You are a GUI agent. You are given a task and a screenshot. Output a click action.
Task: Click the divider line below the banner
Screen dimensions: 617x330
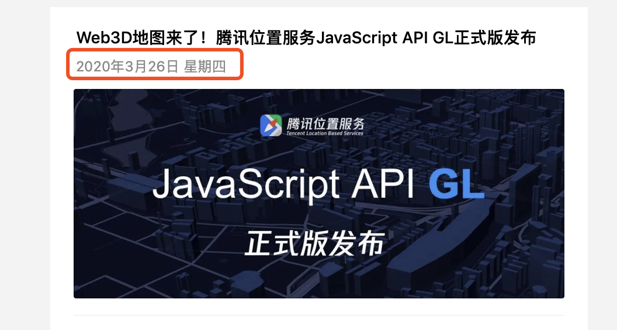tap(319, 315)
